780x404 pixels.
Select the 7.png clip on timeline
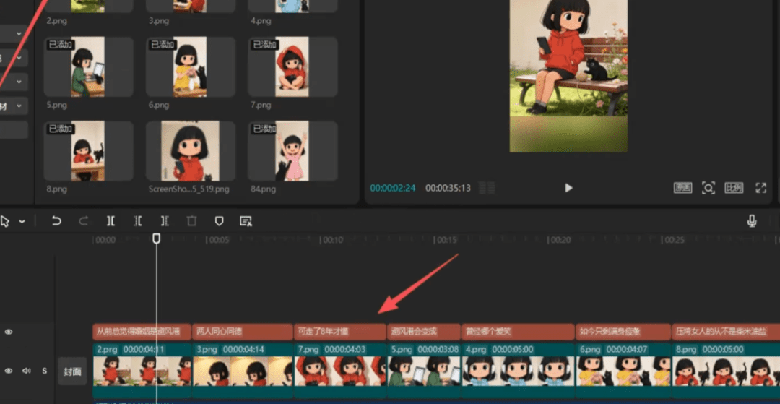click(339, 365)
